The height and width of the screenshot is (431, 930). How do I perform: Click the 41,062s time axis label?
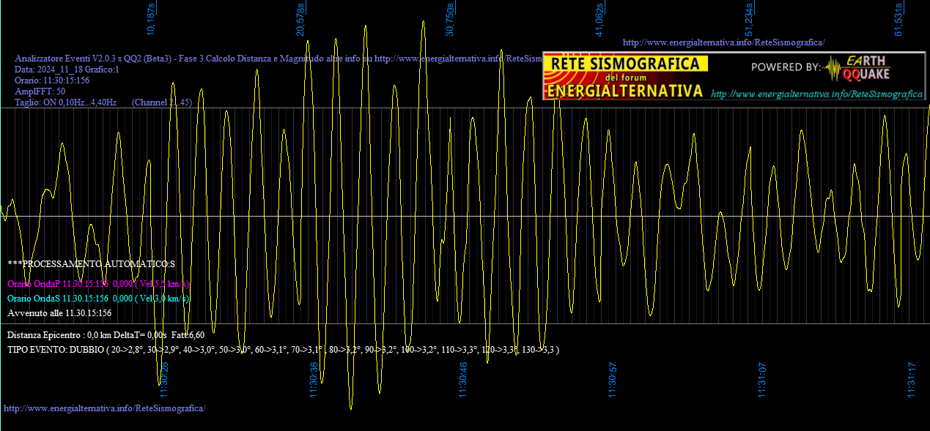pyautogui.click(x=599, y=19)
